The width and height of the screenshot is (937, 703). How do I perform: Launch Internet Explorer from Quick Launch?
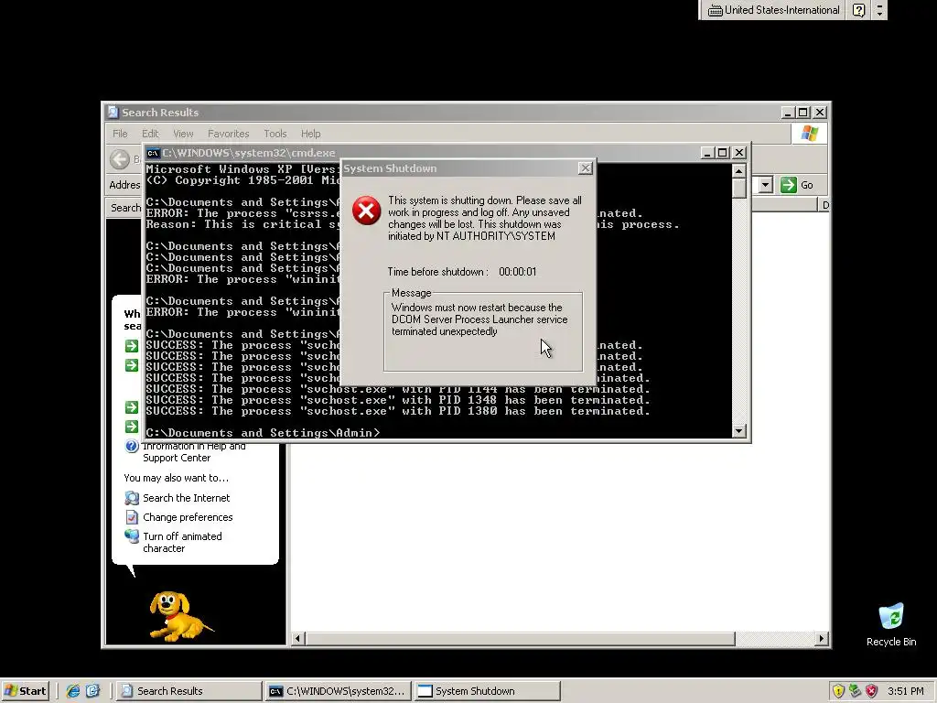pos(73,691)
